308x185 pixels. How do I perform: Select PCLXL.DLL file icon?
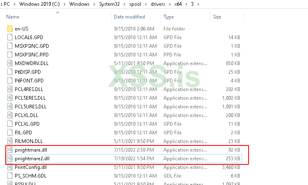tap(10, 115)
